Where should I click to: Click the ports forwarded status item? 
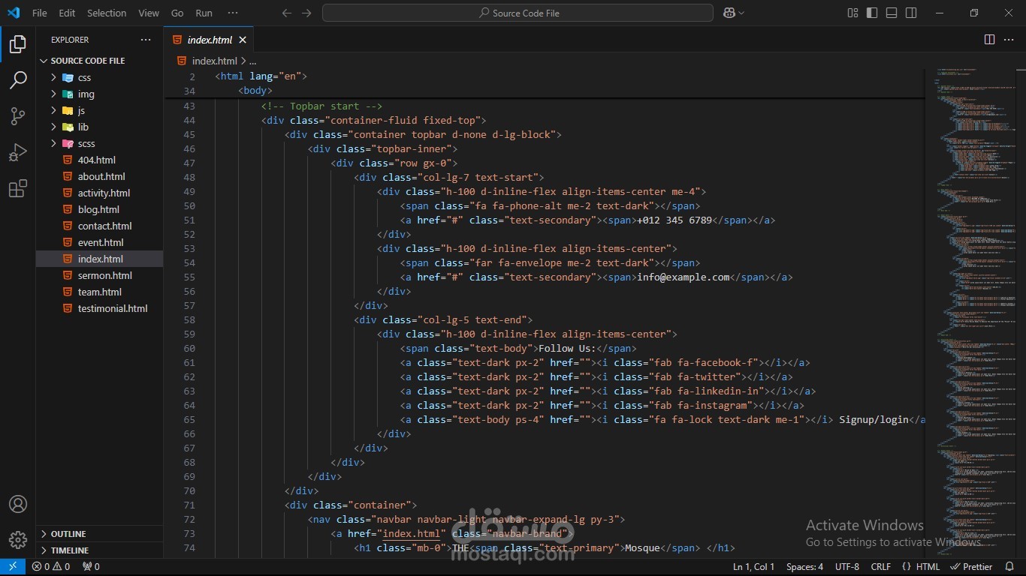[x=91, y=567]
